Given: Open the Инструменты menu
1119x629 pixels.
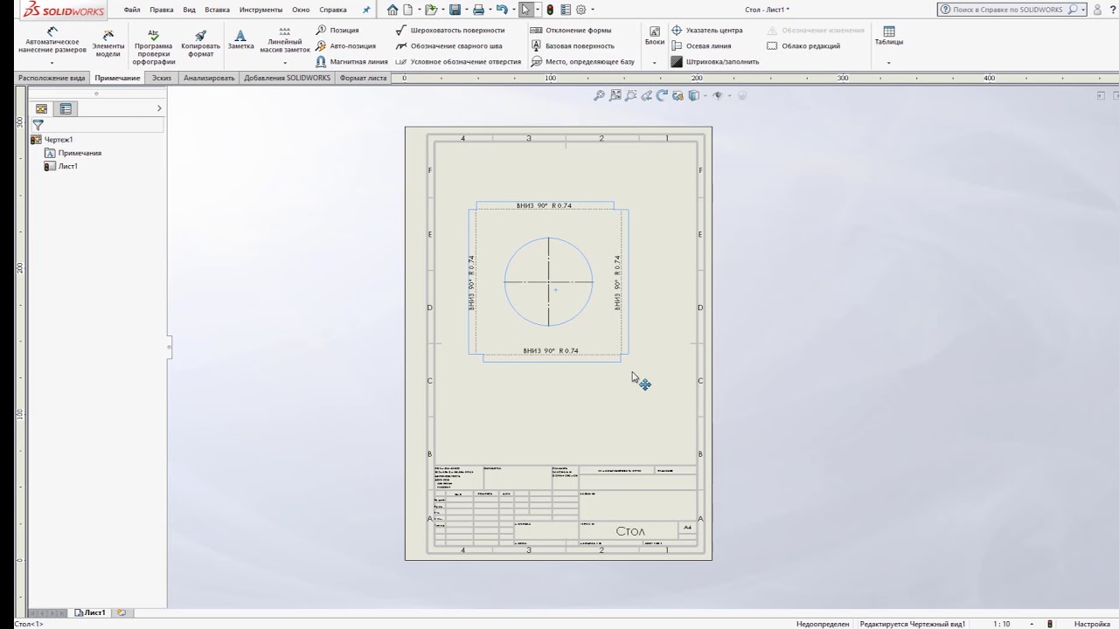Looking at the screenshot, I should click(x=261, y=10).
